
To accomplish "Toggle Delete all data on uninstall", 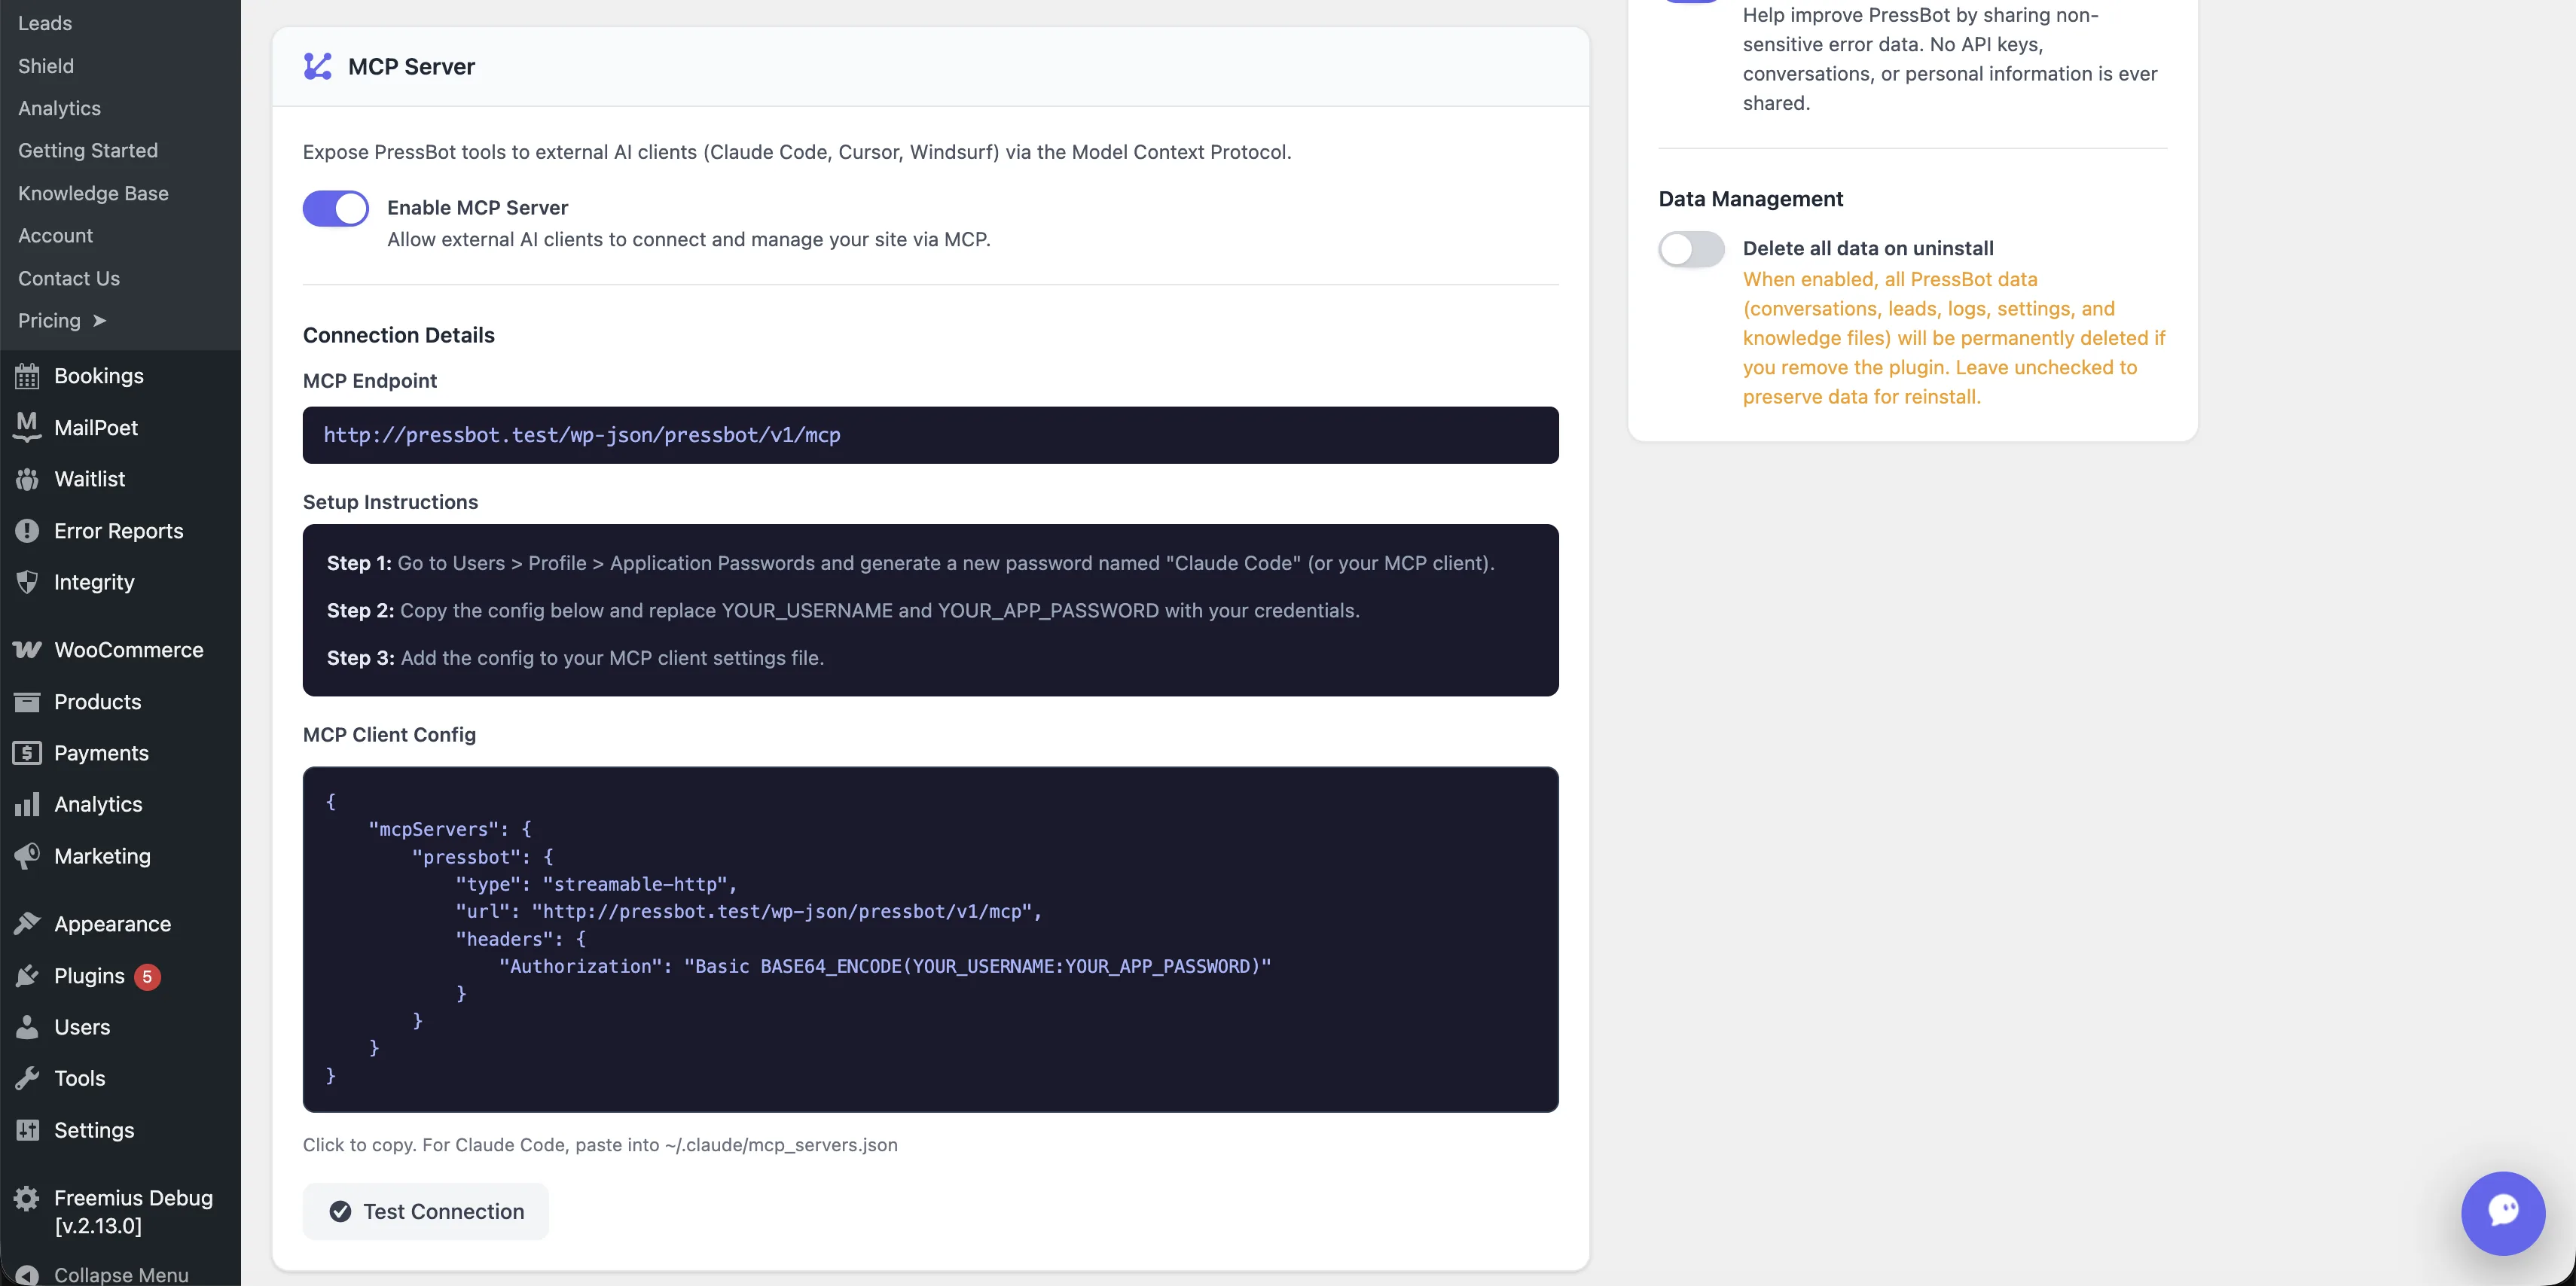I will coord(1691,249).
